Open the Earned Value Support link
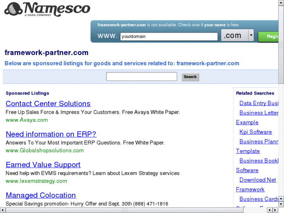The image size is (284, 213). (x=43, y=165)
